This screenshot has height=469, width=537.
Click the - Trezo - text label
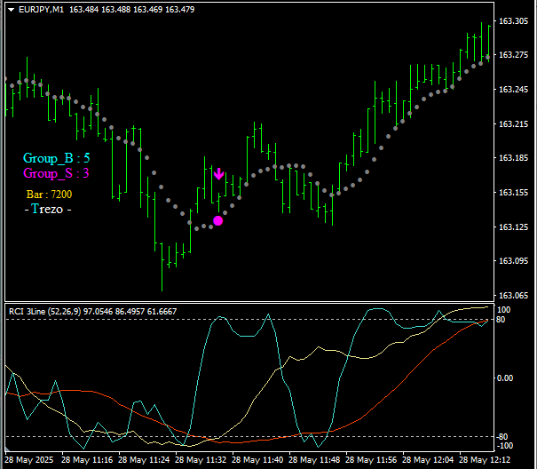48,209
